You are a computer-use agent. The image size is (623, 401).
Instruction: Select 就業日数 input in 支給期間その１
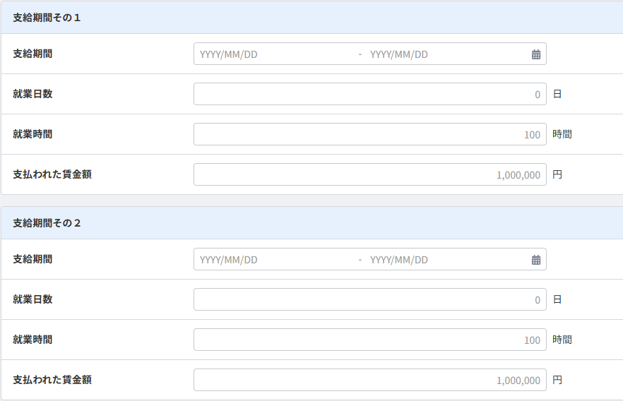click(x=370, y=94)
